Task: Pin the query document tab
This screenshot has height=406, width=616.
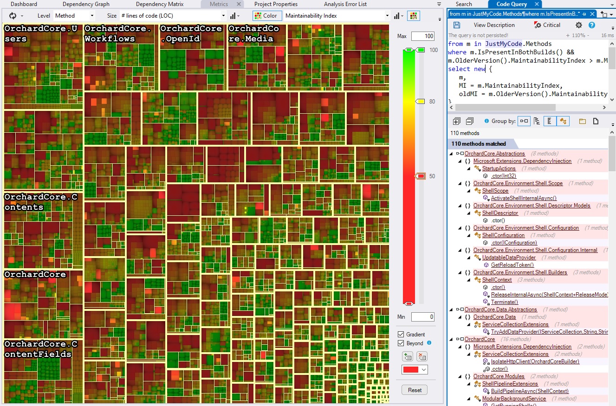Action: coord(584,14)
